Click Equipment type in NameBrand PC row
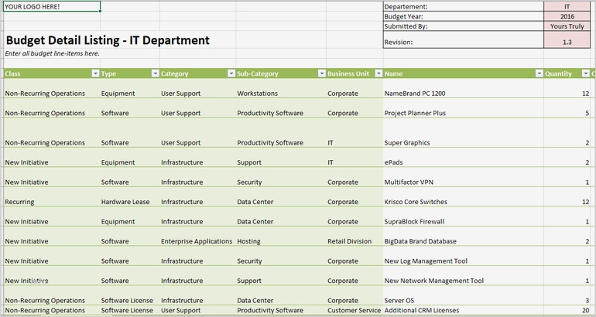 130,88
